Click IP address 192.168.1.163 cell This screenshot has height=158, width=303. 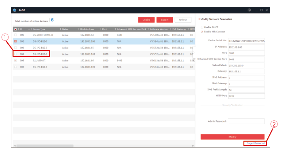click(x=87, y=54)
